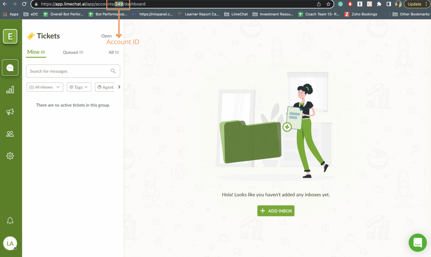Image resolution: width=431 pixels, height=257 pixels.
Task: Click the Zoho Bookings bookmark
Action: coord(365,14)
